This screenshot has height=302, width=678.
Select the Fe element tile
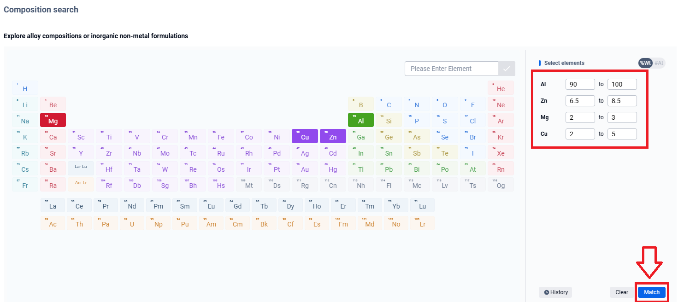(221, 137)
